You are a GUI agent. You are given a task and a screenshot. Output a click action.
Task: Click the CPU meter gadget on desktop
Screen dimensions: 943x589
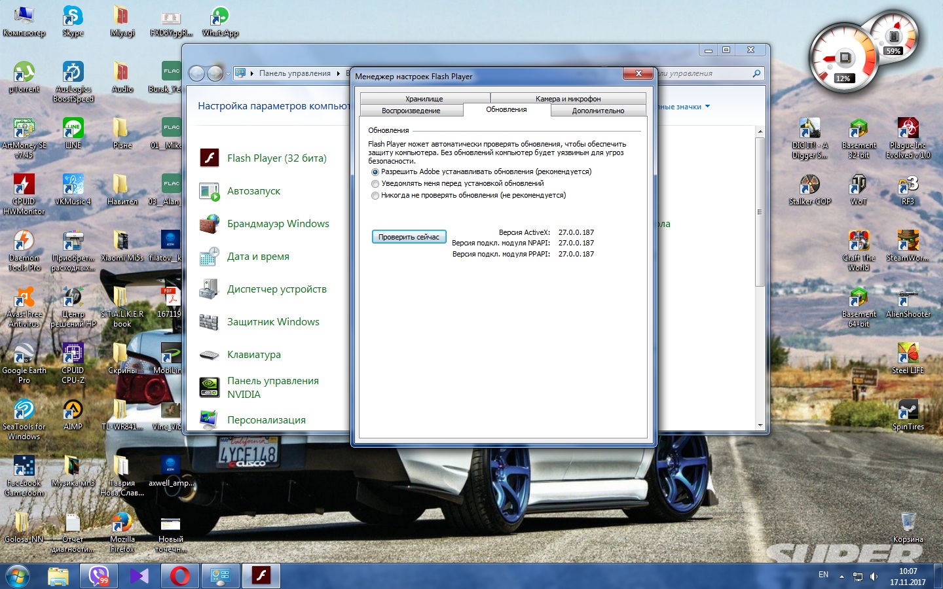coord(843,59)
